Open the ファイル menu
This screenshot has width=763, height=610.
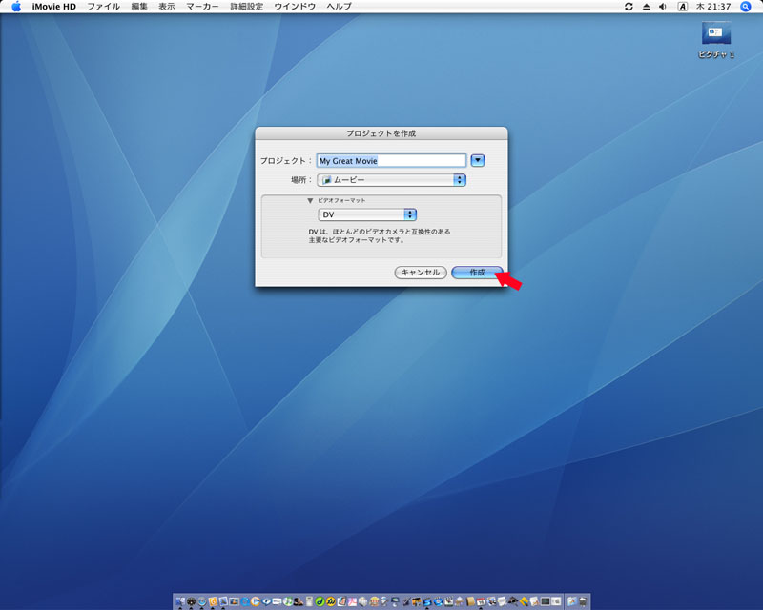pyautogui.click(x=103, y=7)
